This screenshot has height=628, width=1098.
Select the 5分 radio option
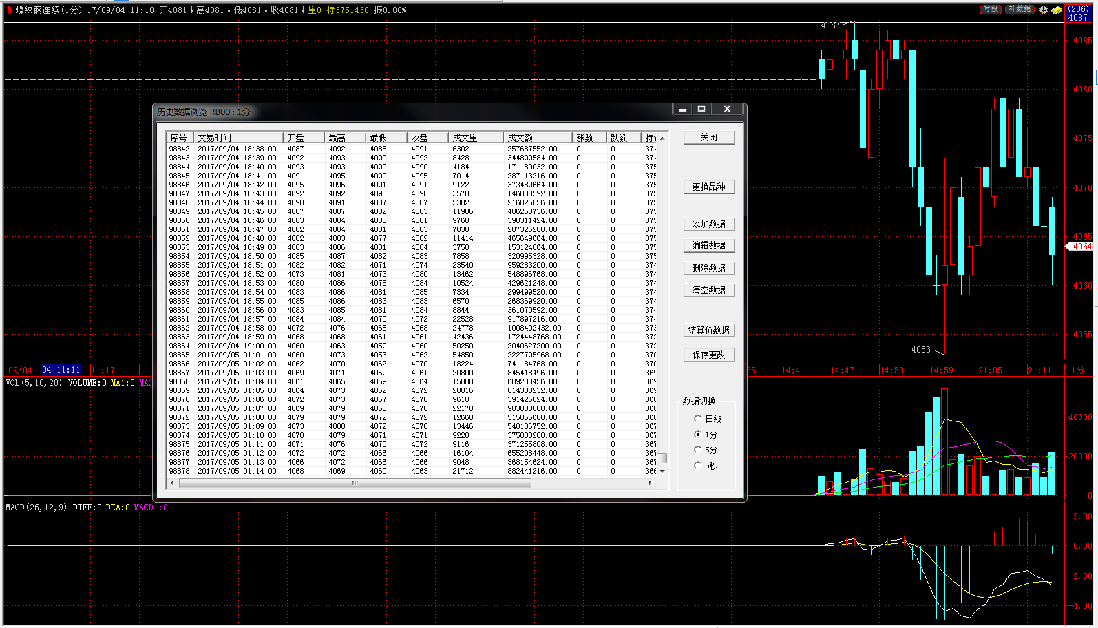697,450
